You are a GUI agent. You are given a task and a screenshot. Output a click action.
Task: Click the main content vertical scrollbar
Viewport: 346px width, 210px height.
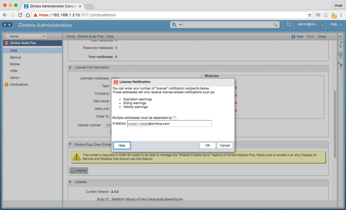tap(335, 124)
